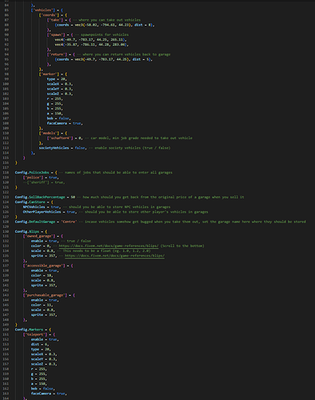The width and height of the screenshot is (315, 400).
Task: Open the fivem blips docs link on the color line
Action: (x=109, y=246)
